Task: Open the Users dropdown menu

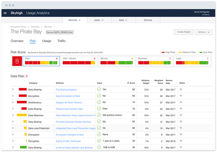Action: coord(99,20)
